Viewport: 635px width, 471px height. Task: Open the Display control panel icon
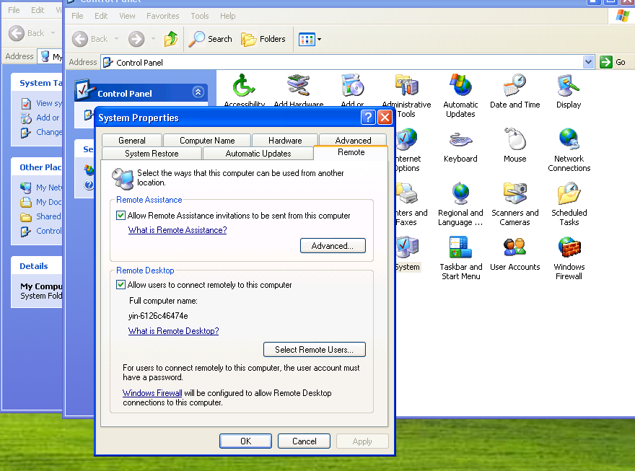click(568, 87)
